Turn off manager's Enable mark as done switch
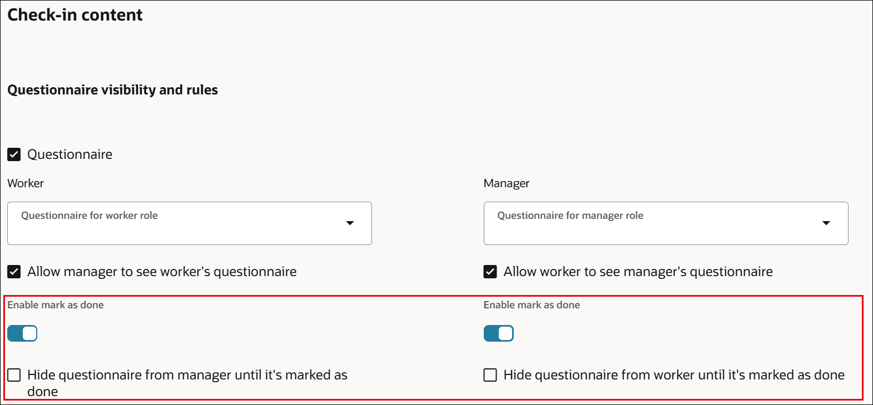Screen dimensions: 873x405 [498, 333]
